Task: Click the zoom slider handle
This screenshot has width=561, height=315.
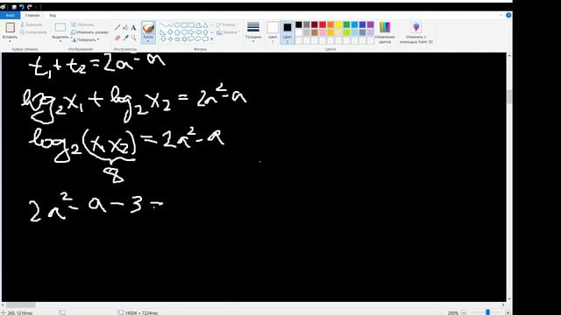Action: [x=487, y=312]
